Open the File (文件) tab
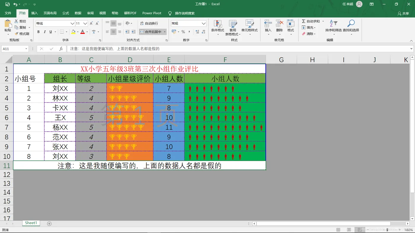 point(8,13)
